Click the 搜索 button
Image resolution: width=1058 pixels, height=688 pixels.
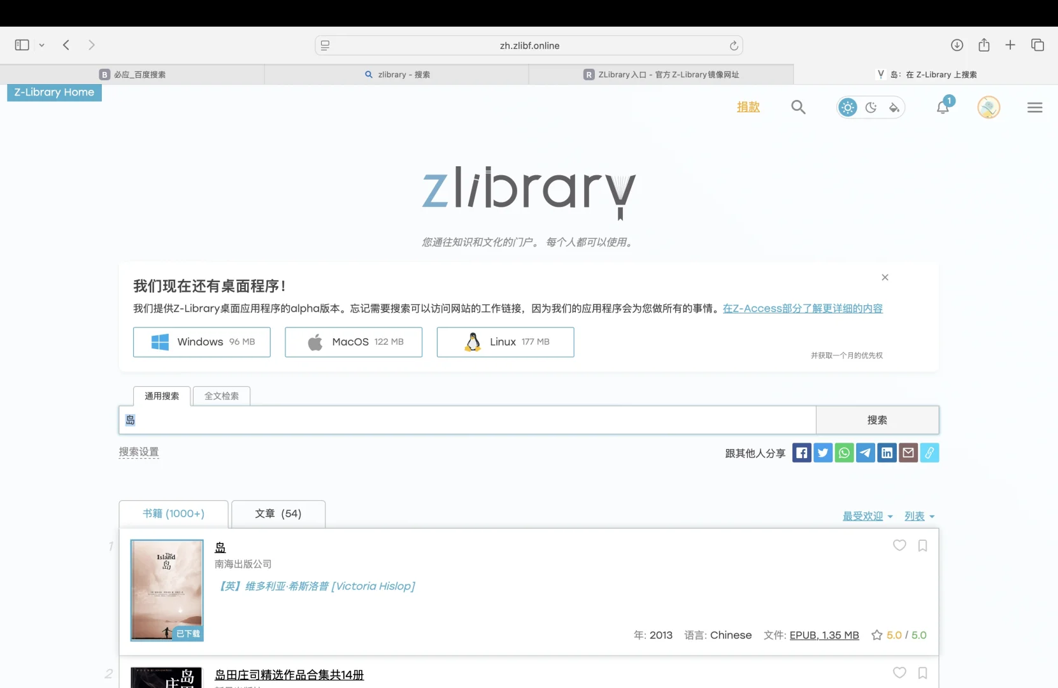877,420
